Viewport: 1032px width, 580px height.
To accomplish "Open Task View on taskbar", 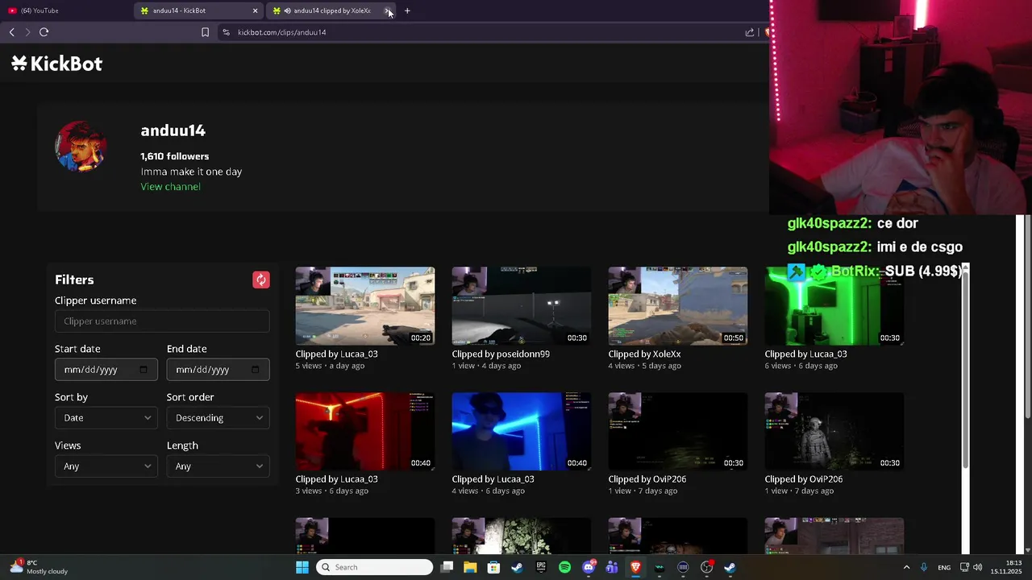I will pyautogui.click(x=447, y=567).
